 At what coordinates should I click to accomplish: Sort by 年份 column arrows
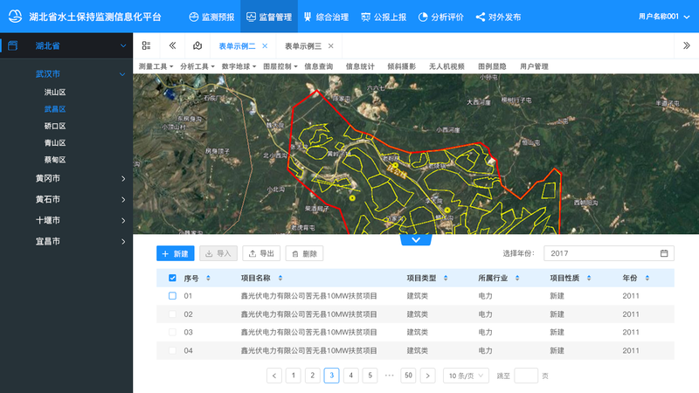[647, 278]
